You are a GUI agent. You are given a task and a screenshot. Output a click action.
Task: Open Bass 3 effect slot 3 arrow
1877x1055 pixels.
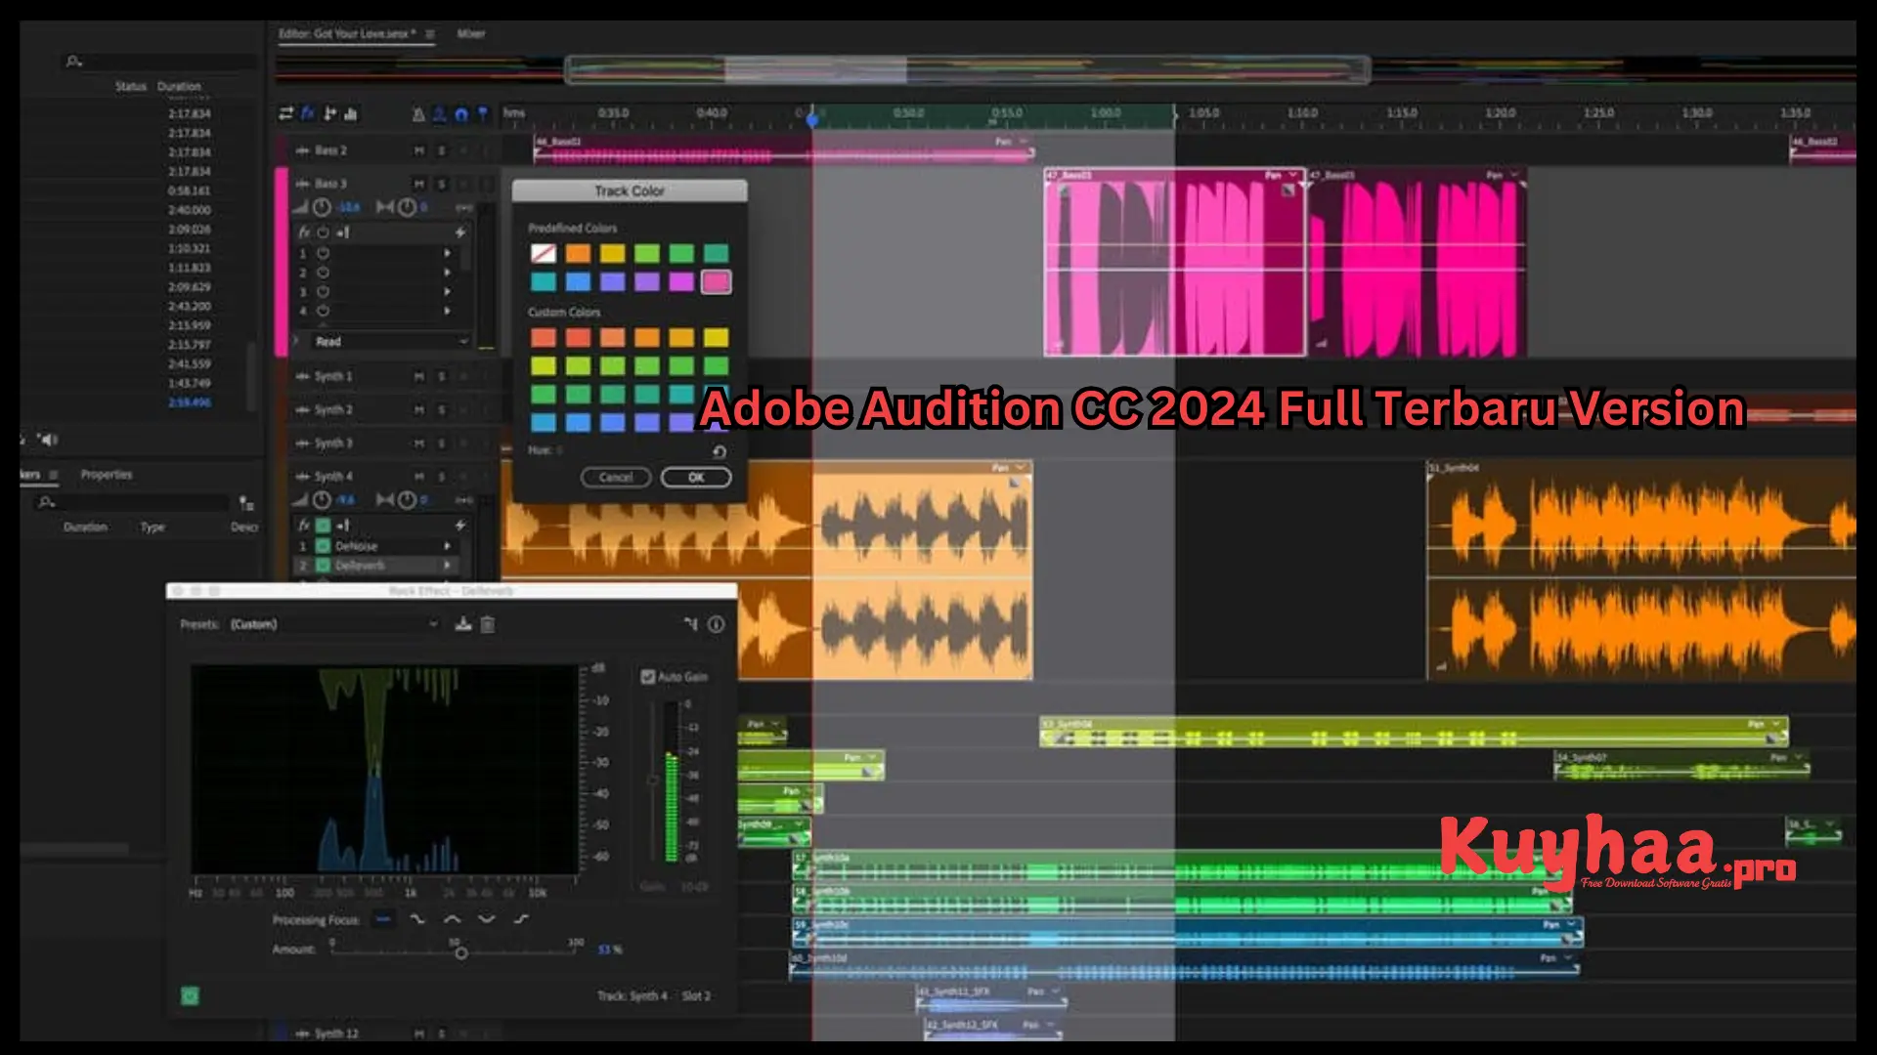coord(448,292)
